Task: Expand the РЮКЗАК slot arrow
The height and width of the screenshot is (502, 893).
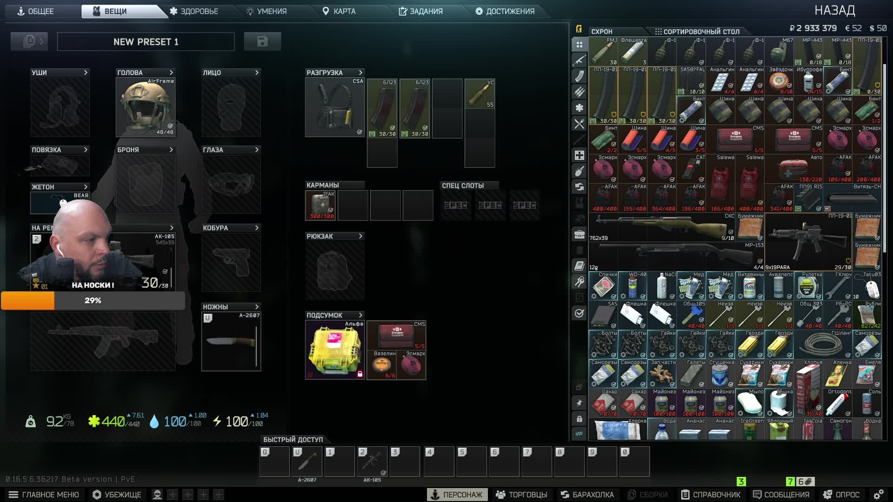Action: pyautogui.click(x=360, y=236)
